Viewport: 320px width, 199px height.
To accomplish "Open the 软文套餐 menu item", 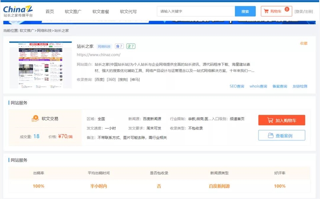I will (100, 12).
